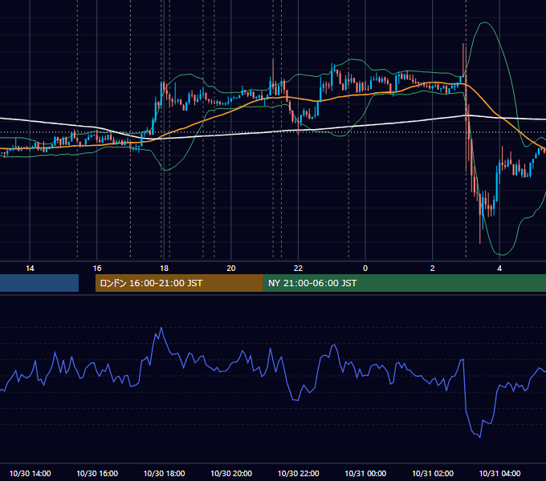Click the blue session bar left of the ロンドン bar
This screenshot has height=481, width=546.
39,283
